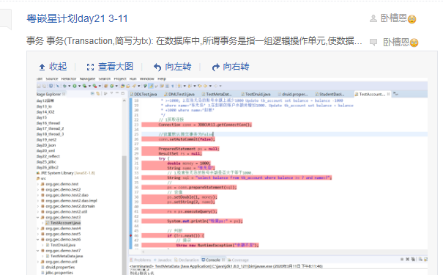Toggle Link with Editor in Package Explorer
The width and height of the screenshot is (443, 275).
[98, 94]
